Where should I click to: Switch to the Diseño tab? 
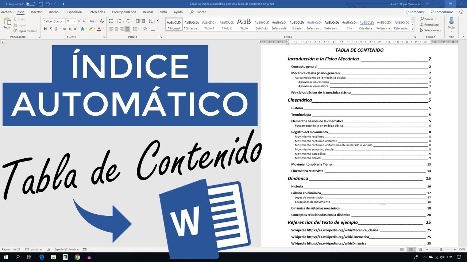coord(54,12)
